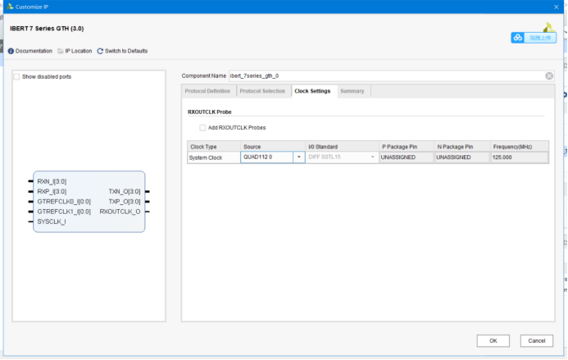Open the Summary tab

pyautogui.click(x=352, y=91)
